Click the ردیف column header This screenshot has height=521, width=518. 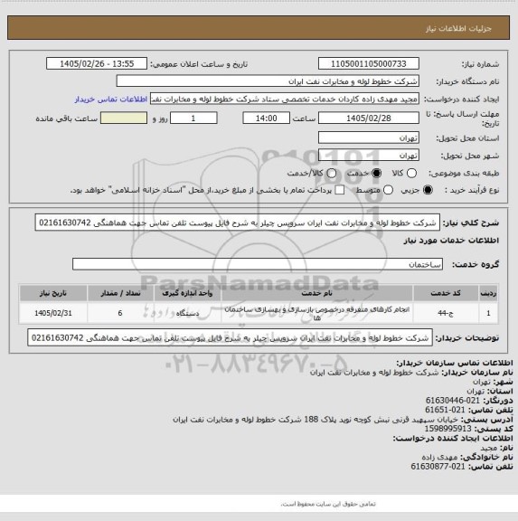(x=488, y=293)
